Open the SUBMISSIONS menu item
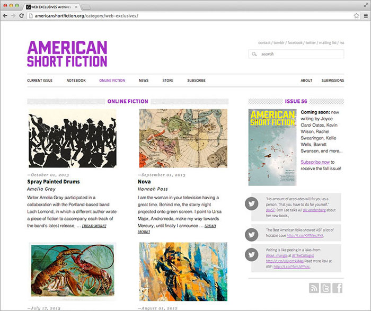The image size is (371, 311). [333, 81]
